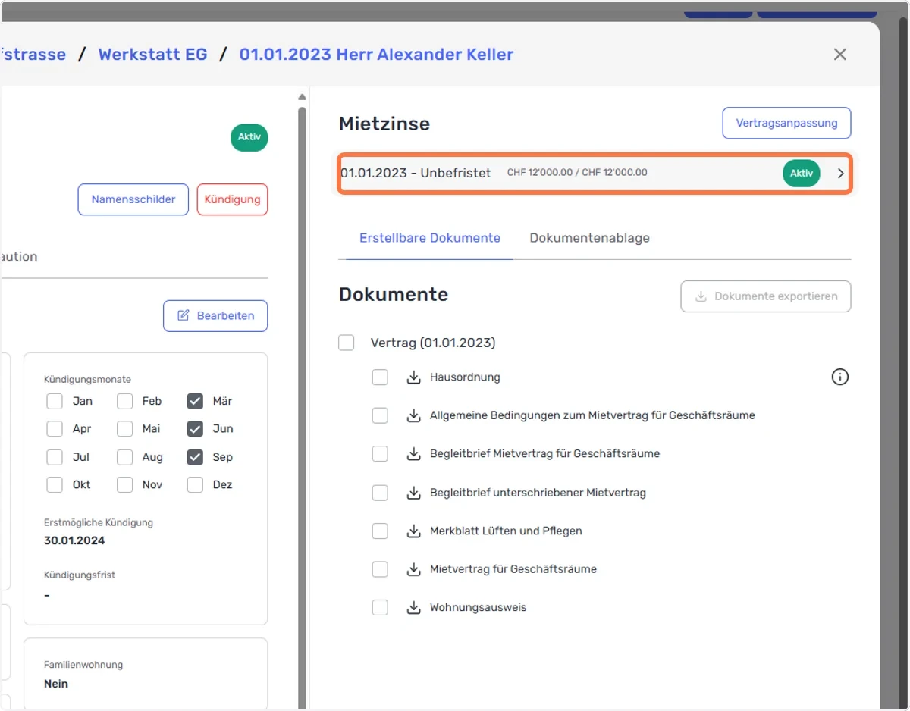Check the Feb termination month
This screenshot has width=910, height=711.
pyautogui.click(x=125, y=401)
